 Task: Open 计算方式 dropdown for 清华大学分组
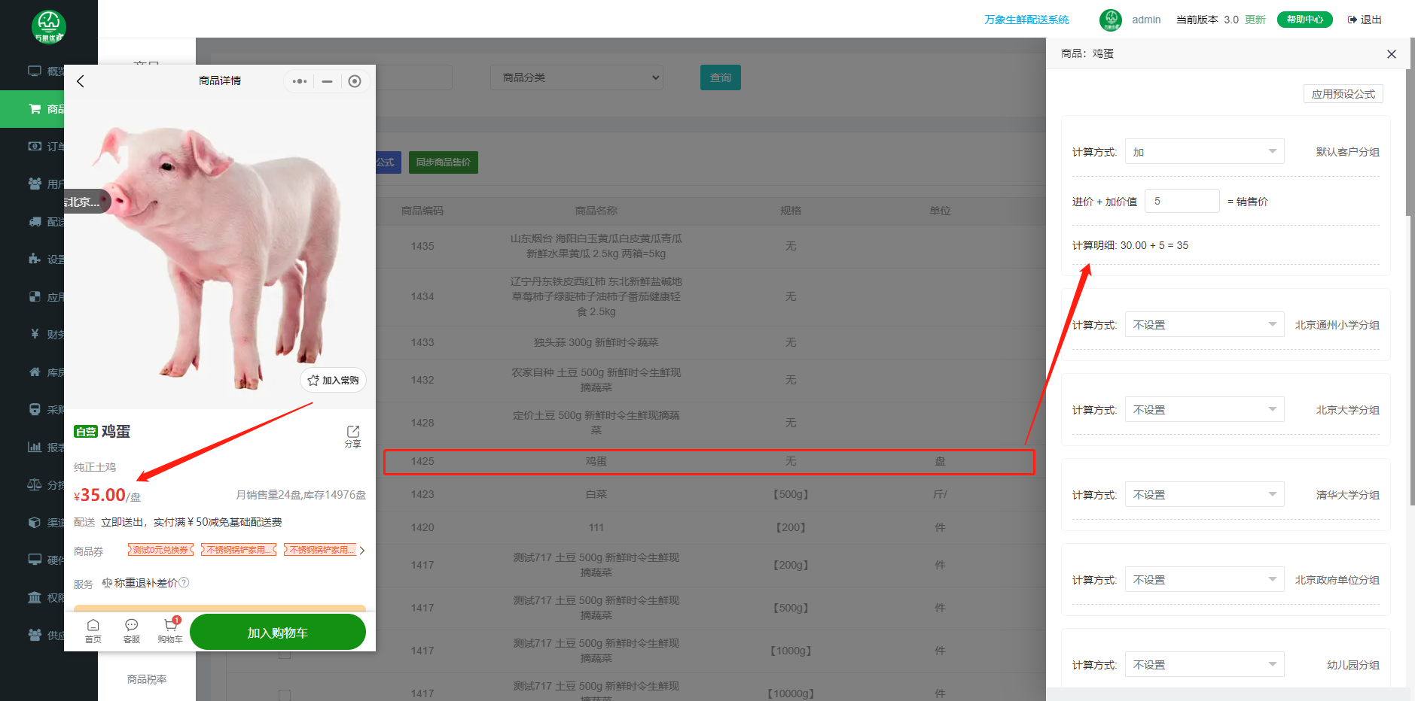click(x=1203, y=495)
